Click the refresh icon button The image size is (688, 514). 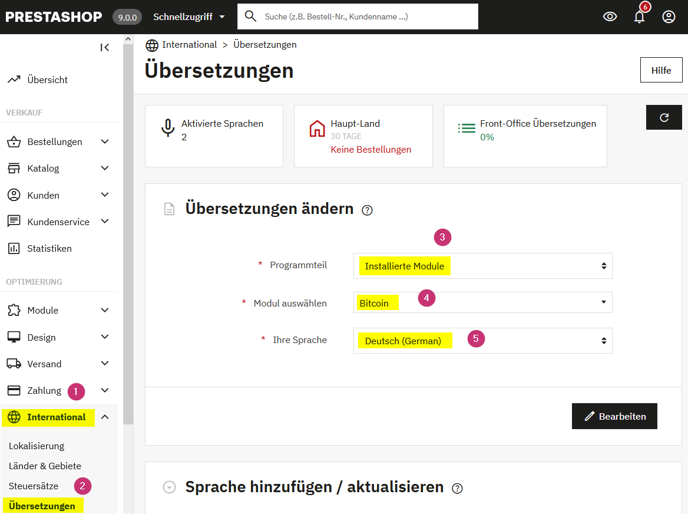pyautogui.click(x=664, y=117)
